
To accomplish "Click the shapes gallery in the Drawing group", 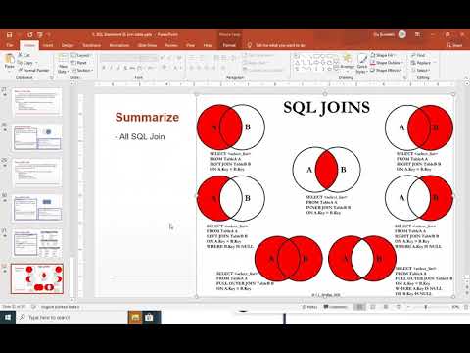I will click(x=316, y=62).
